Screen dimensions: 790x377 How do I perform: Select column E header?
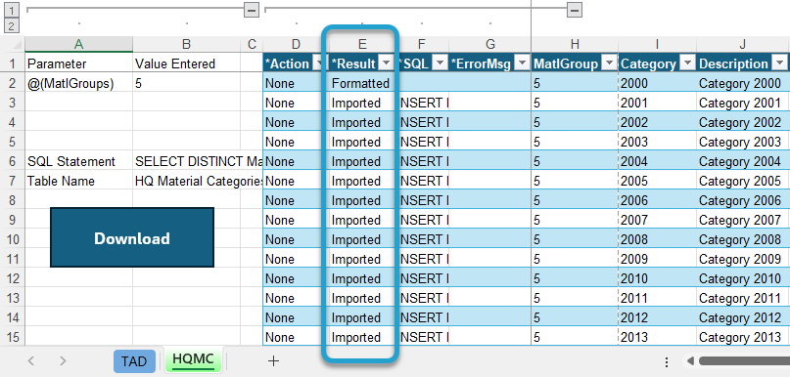click(x=362, y=44)
